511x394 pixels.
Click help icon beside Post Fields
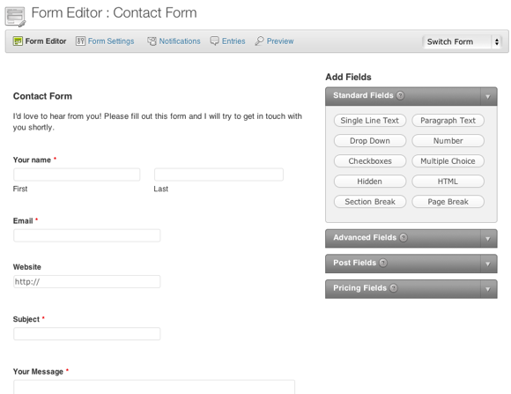click(383, 263)
